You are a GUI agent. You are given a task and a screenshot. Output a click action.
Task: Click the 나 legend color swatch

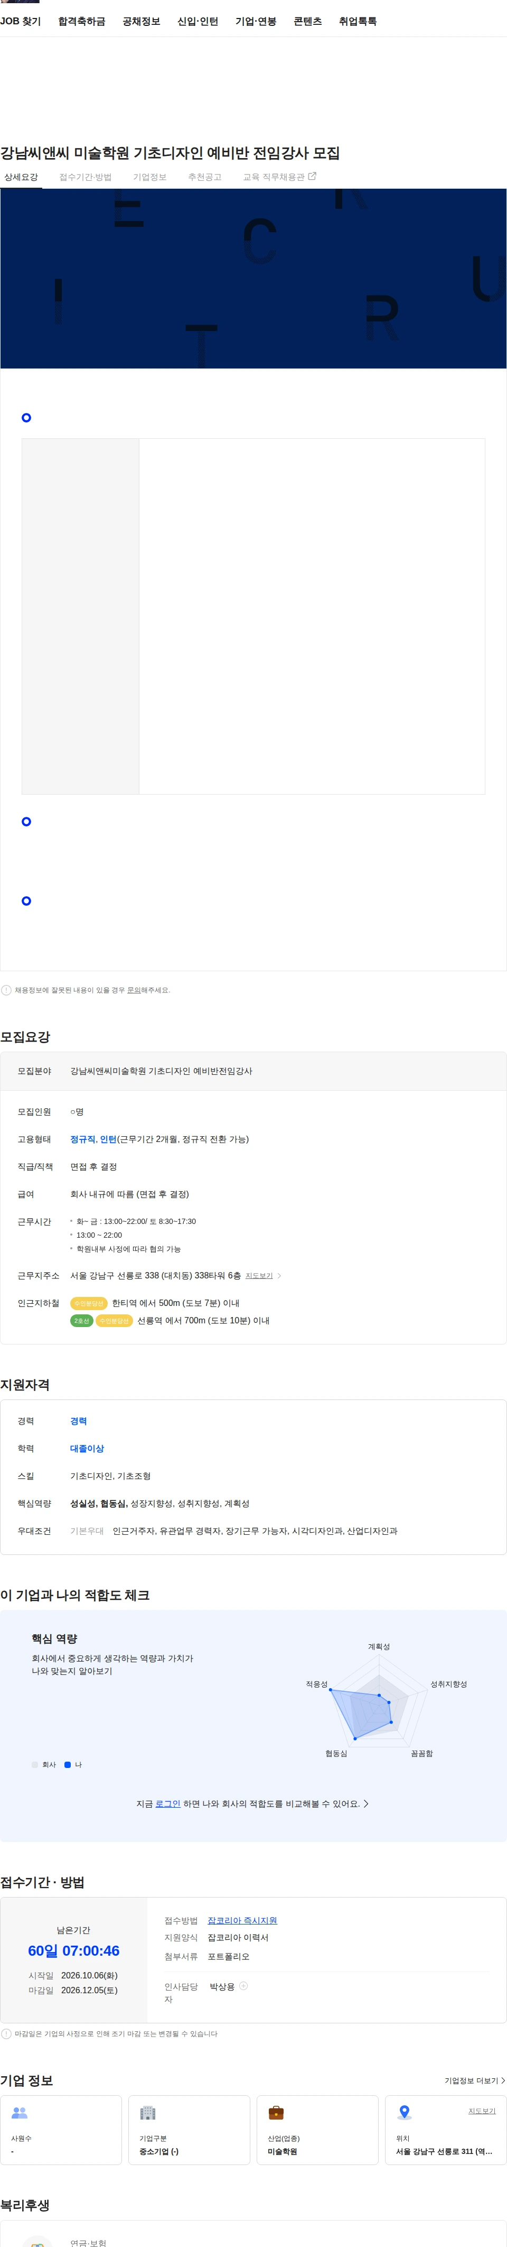68,1765
